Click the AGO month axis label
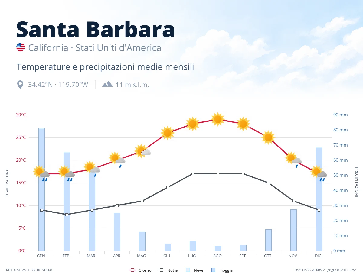The height and width of the screenshot is (278, 363). pos(217,256)
